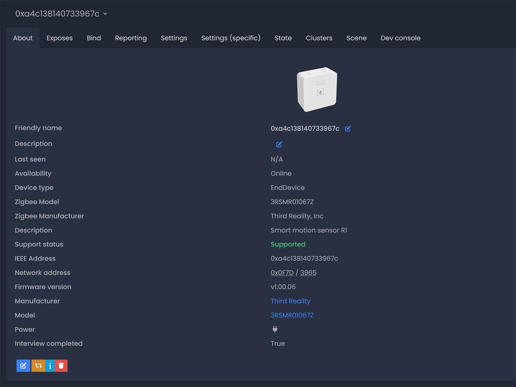This screenshot has height=387, width=516.
Task: Click the red delete device button
Action: tap(61, 366)
